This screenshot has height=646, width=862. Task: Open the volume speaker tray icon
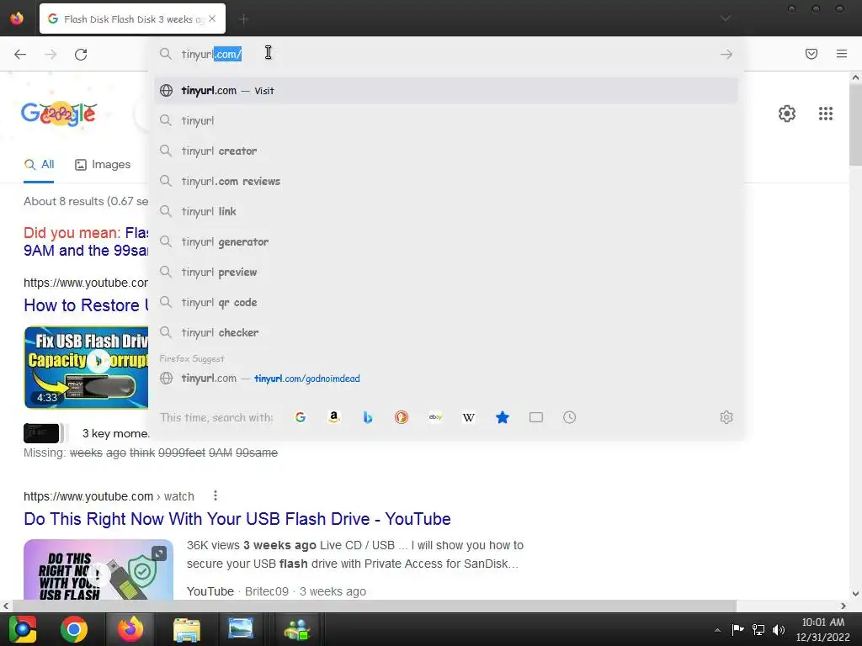[779, 629]
